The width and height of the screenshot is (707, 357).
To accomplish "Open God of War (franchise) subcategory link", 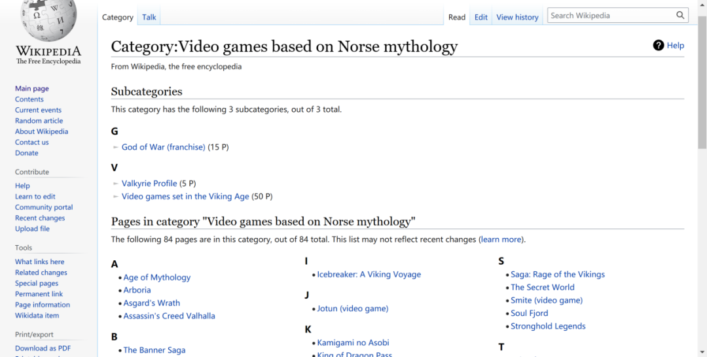I will 163,147.
